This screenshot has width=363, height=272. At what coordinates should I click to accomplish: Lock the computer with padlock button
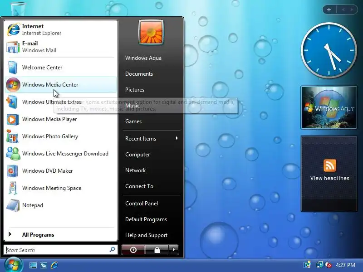coord(157,250)
